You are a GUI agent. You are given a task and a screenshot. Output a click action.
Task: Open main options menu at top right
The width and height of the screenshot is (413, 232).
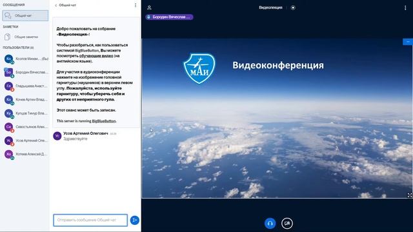tap(405, 8)
